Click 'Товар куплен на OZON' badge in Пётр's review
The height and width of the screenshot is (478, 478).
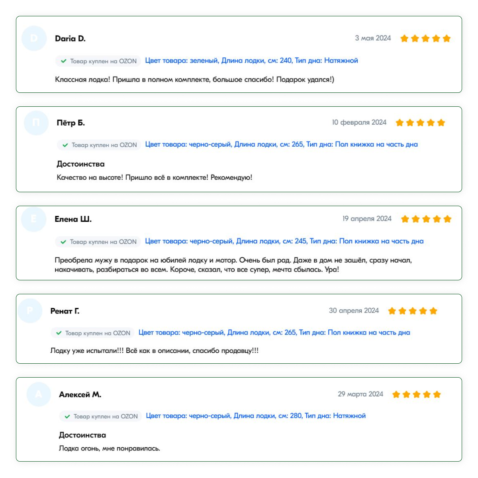tap(99, 145)
